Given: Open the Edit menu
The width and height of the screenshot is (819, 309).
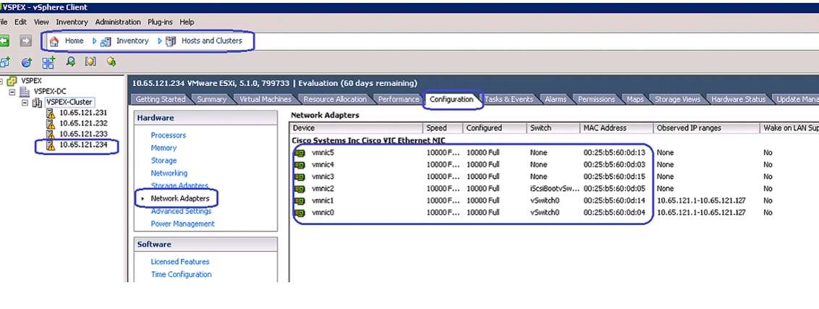Looking at the screenshot, I should tap(20, 22).
